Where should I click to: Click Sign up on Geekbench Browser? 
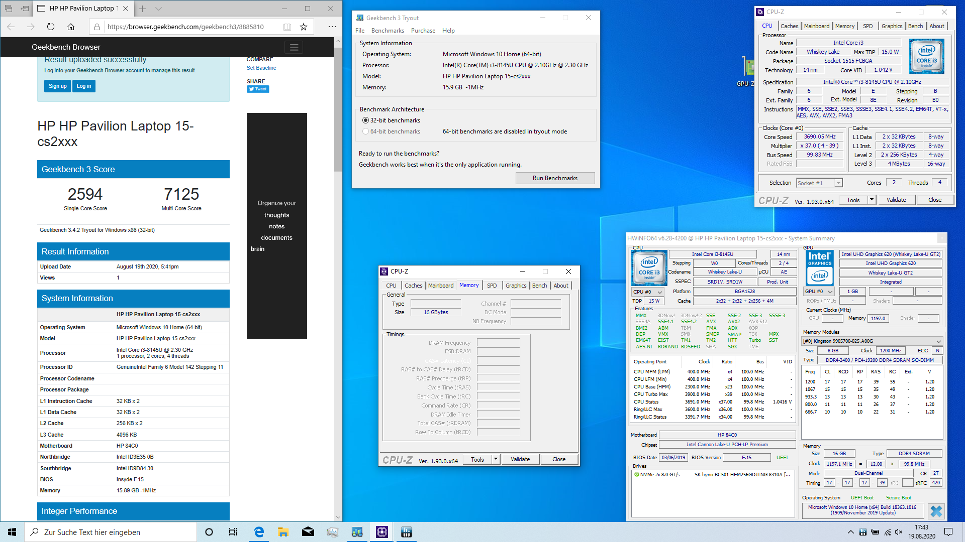click(57, 86)
